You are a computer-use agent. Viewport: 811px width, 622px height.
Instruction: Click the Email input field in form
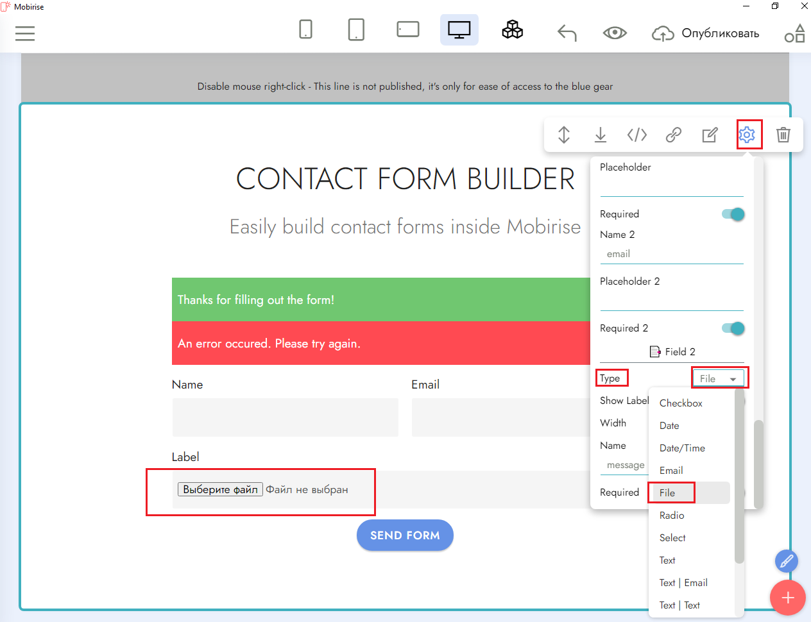click(500, 417)
